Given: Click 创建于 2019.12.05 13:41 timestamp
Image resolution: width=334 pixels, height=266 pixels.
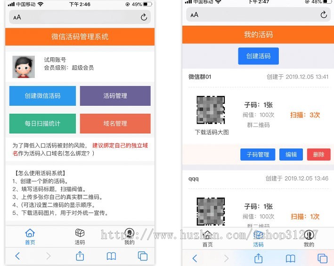Looking at the screenshot, I should [298, 77].
